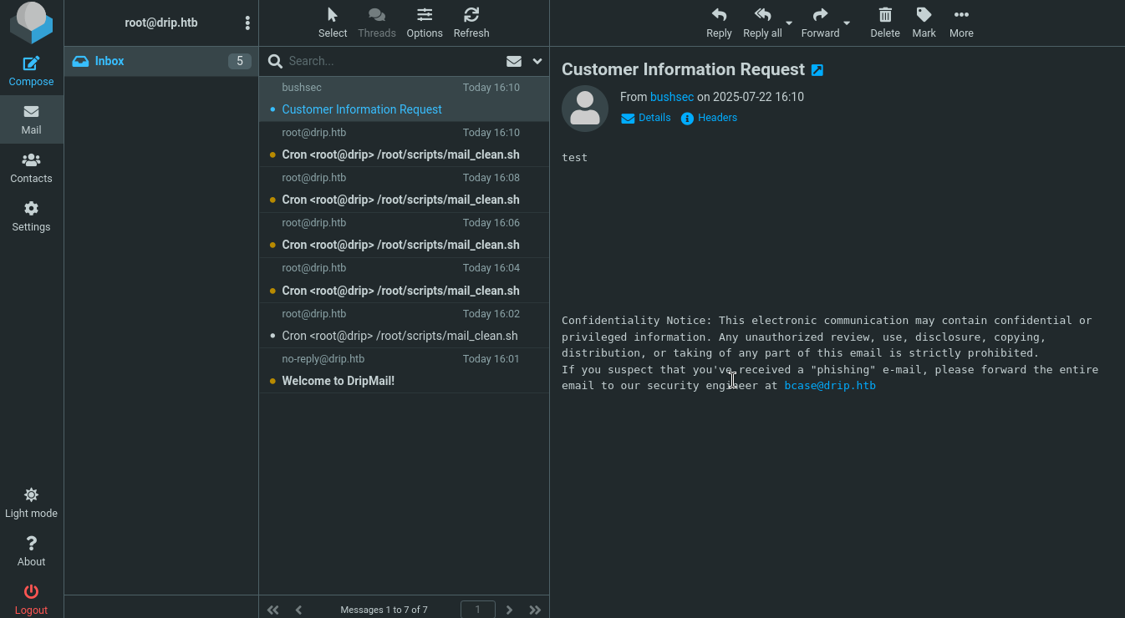Go to previous page of messages

pos(298,610)
